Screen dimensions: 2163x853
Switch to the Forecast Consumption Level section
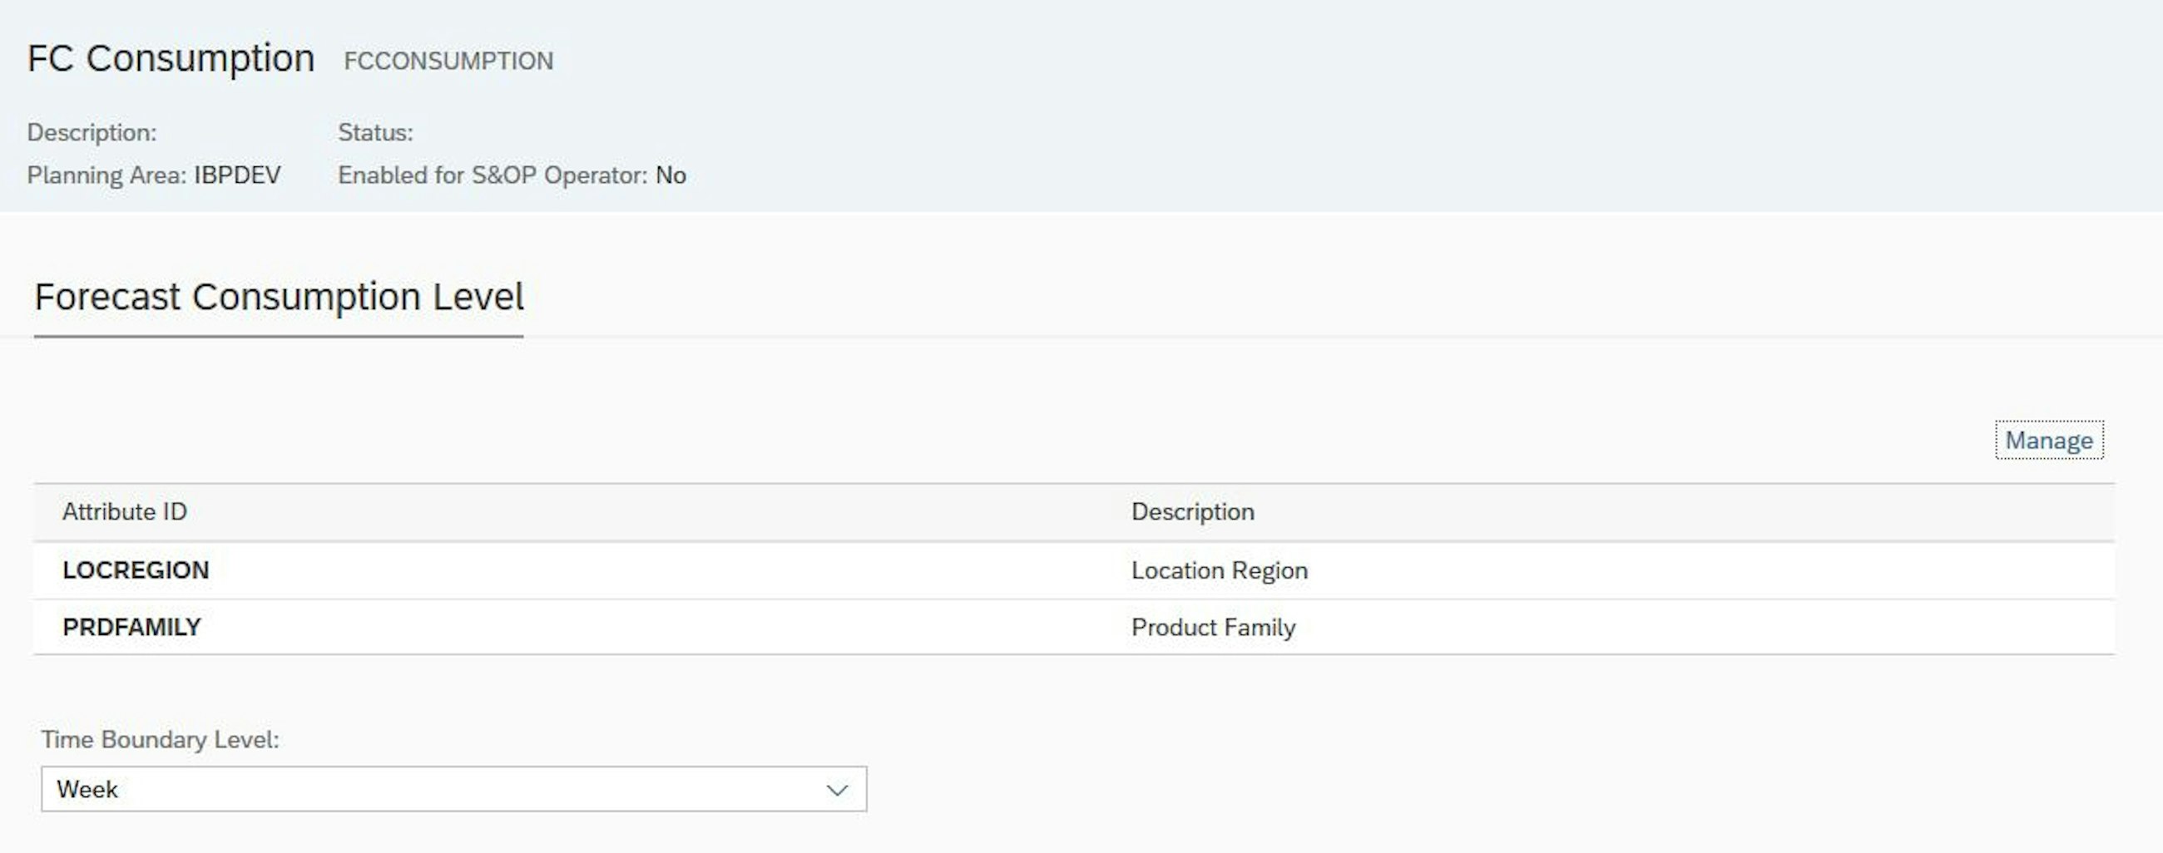tap(280, 296)
